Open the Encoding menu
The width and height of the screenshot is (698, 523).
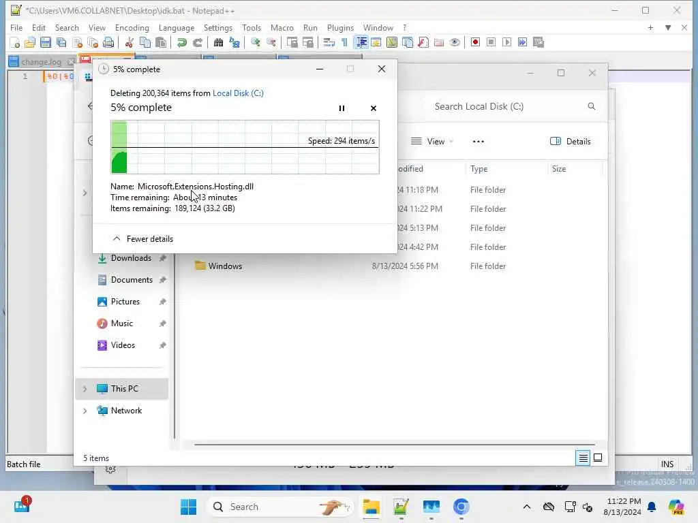pos(132,27)
